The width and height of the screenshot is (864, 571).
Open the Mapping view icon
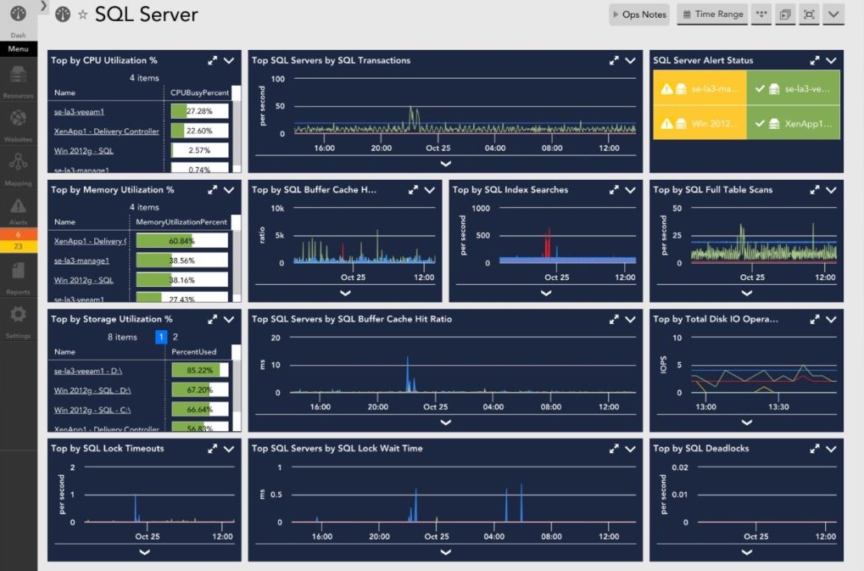(x=18, y=166)
